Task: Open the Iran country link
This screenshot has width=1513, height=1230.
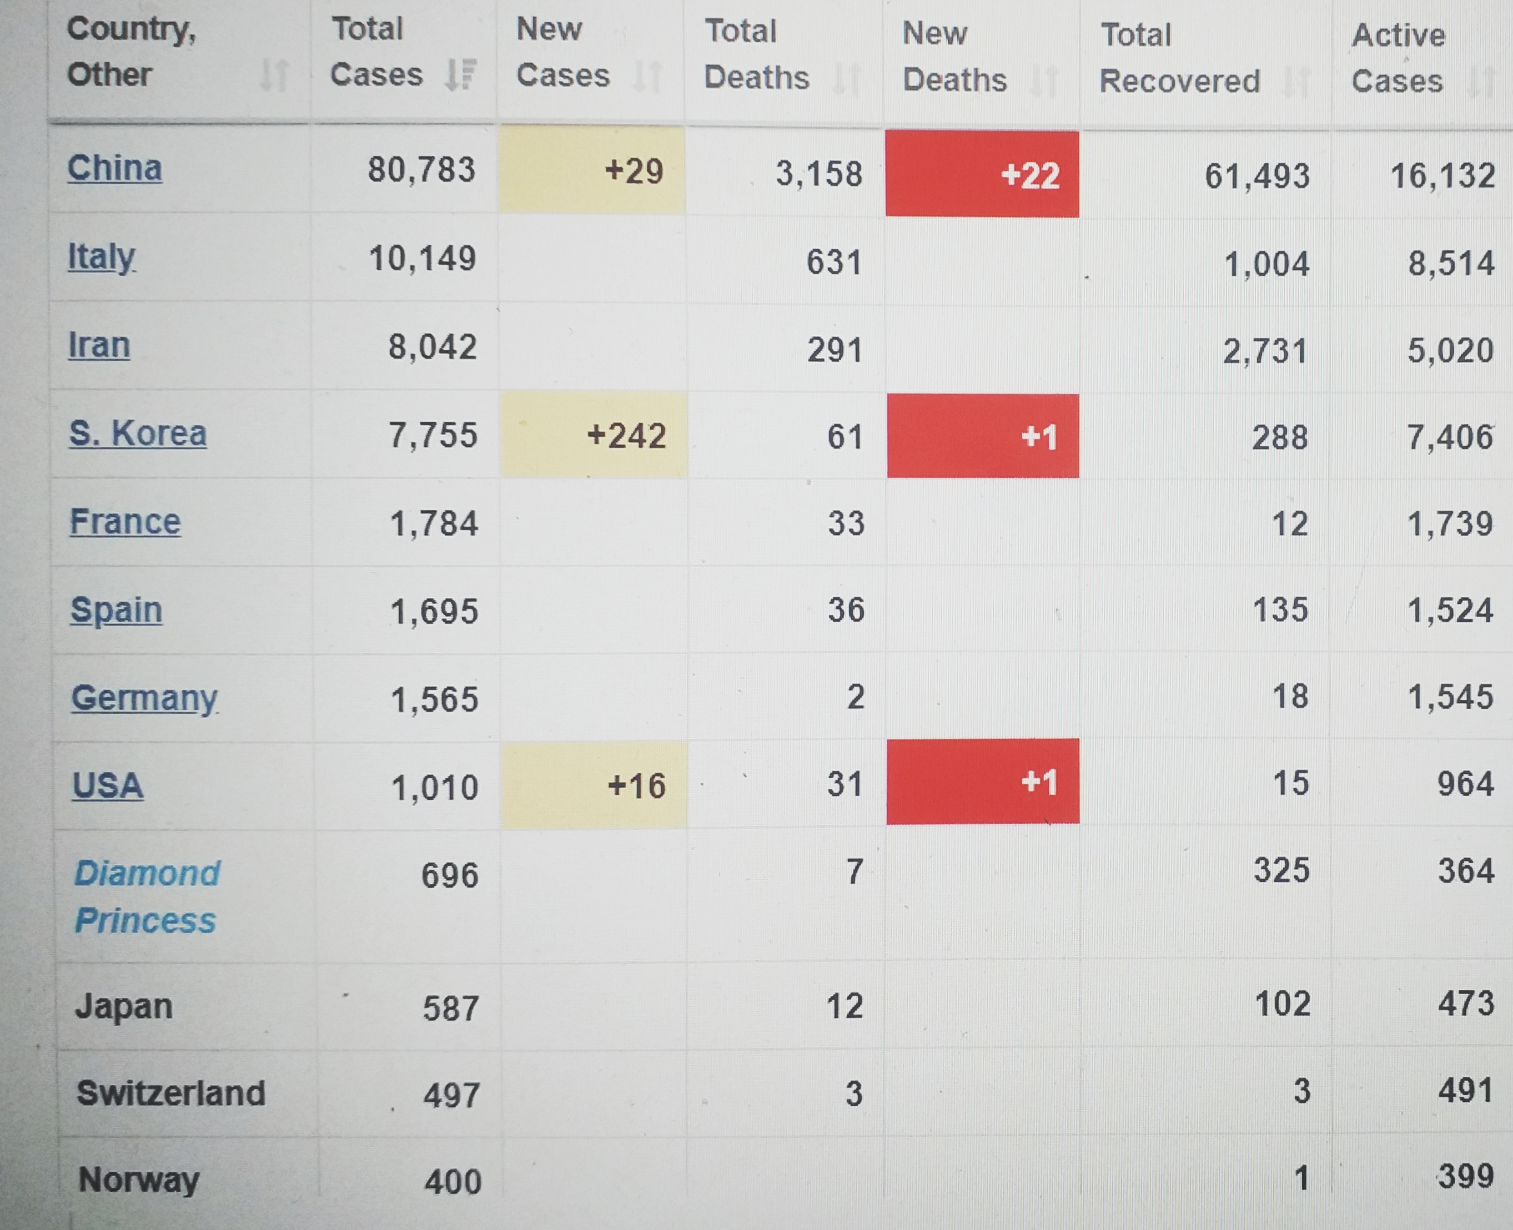Action: tap(99, 346)
